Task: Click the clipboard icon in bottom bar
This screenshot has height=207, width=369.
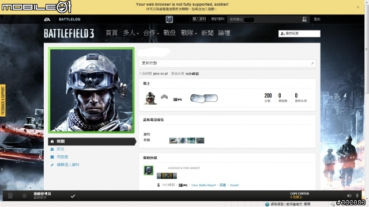Action: pos(10,195)
